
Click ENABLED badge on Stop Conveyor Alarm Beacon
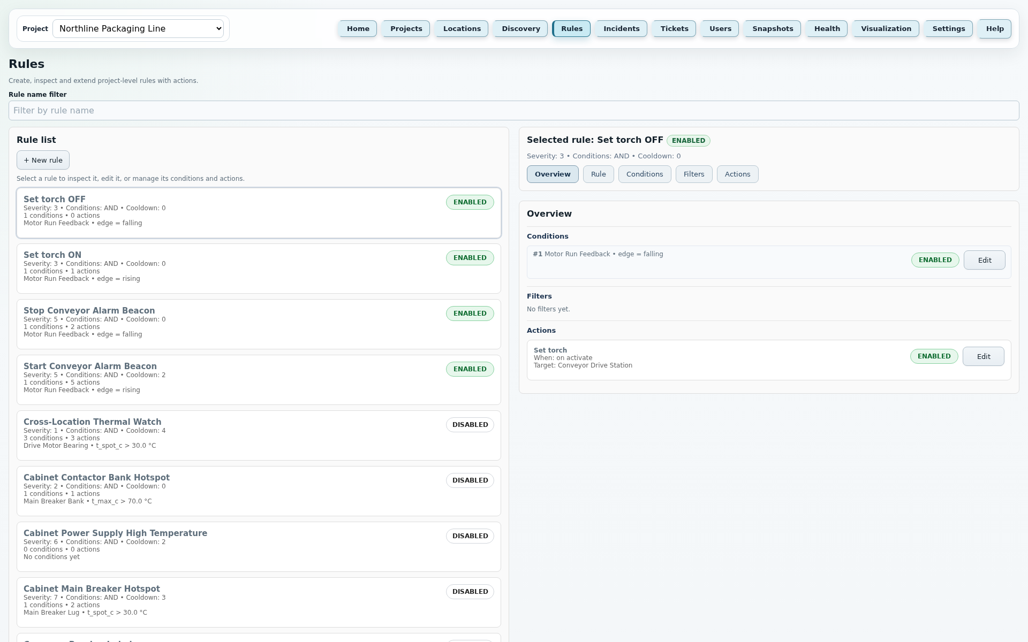click(x=470, y=314)
